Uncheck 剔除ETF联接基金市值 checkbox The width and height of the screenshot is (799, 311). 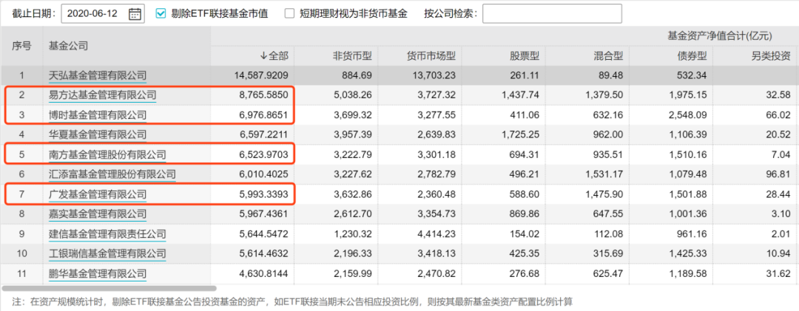point(161,14)
